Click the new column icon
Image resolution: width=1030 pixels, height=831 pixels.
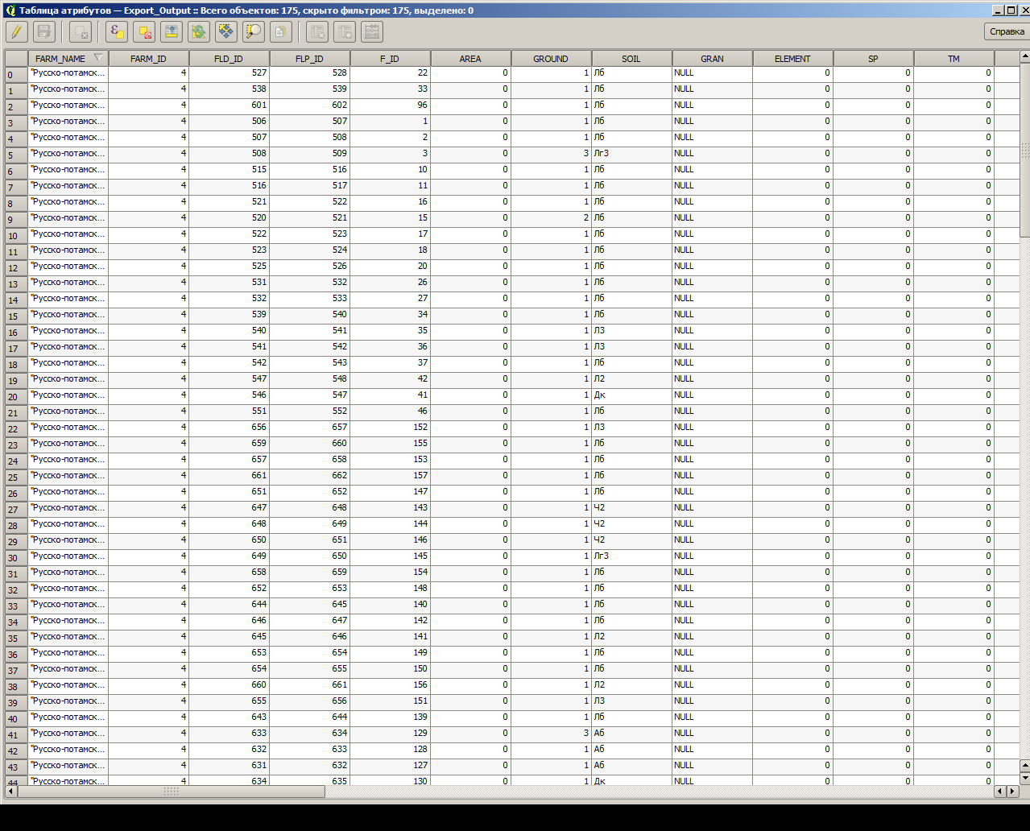(x=345, y=32)
